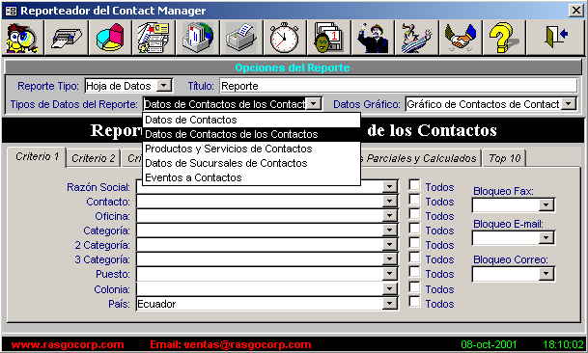Viewport: 588px width, 353px height.
Task: Click the Opciones del Reporte header
Action: [293, 68]
